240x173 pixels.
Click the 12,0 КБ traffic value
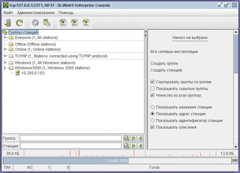click(x=227, y=153)
